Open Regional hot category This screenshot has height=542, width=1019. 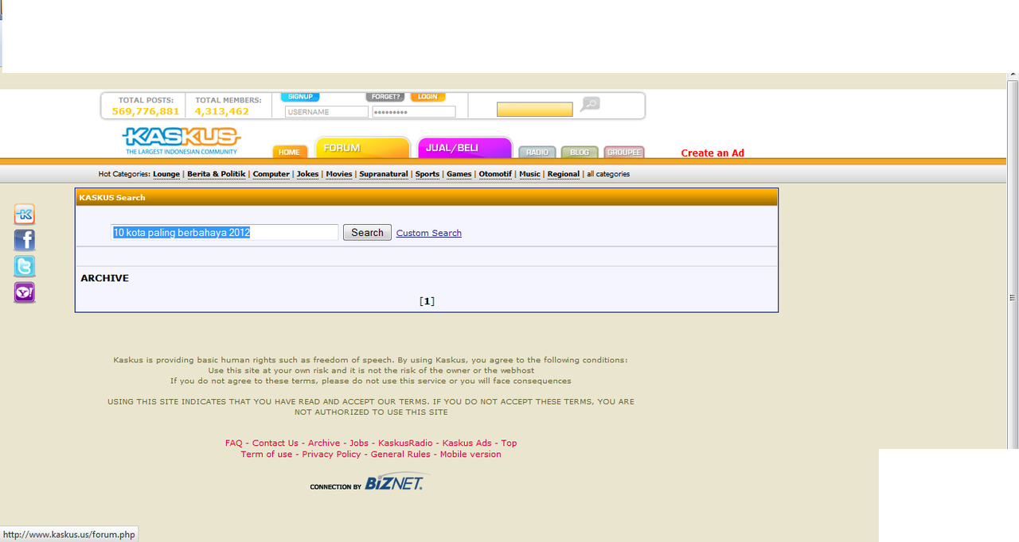[564, 174]
